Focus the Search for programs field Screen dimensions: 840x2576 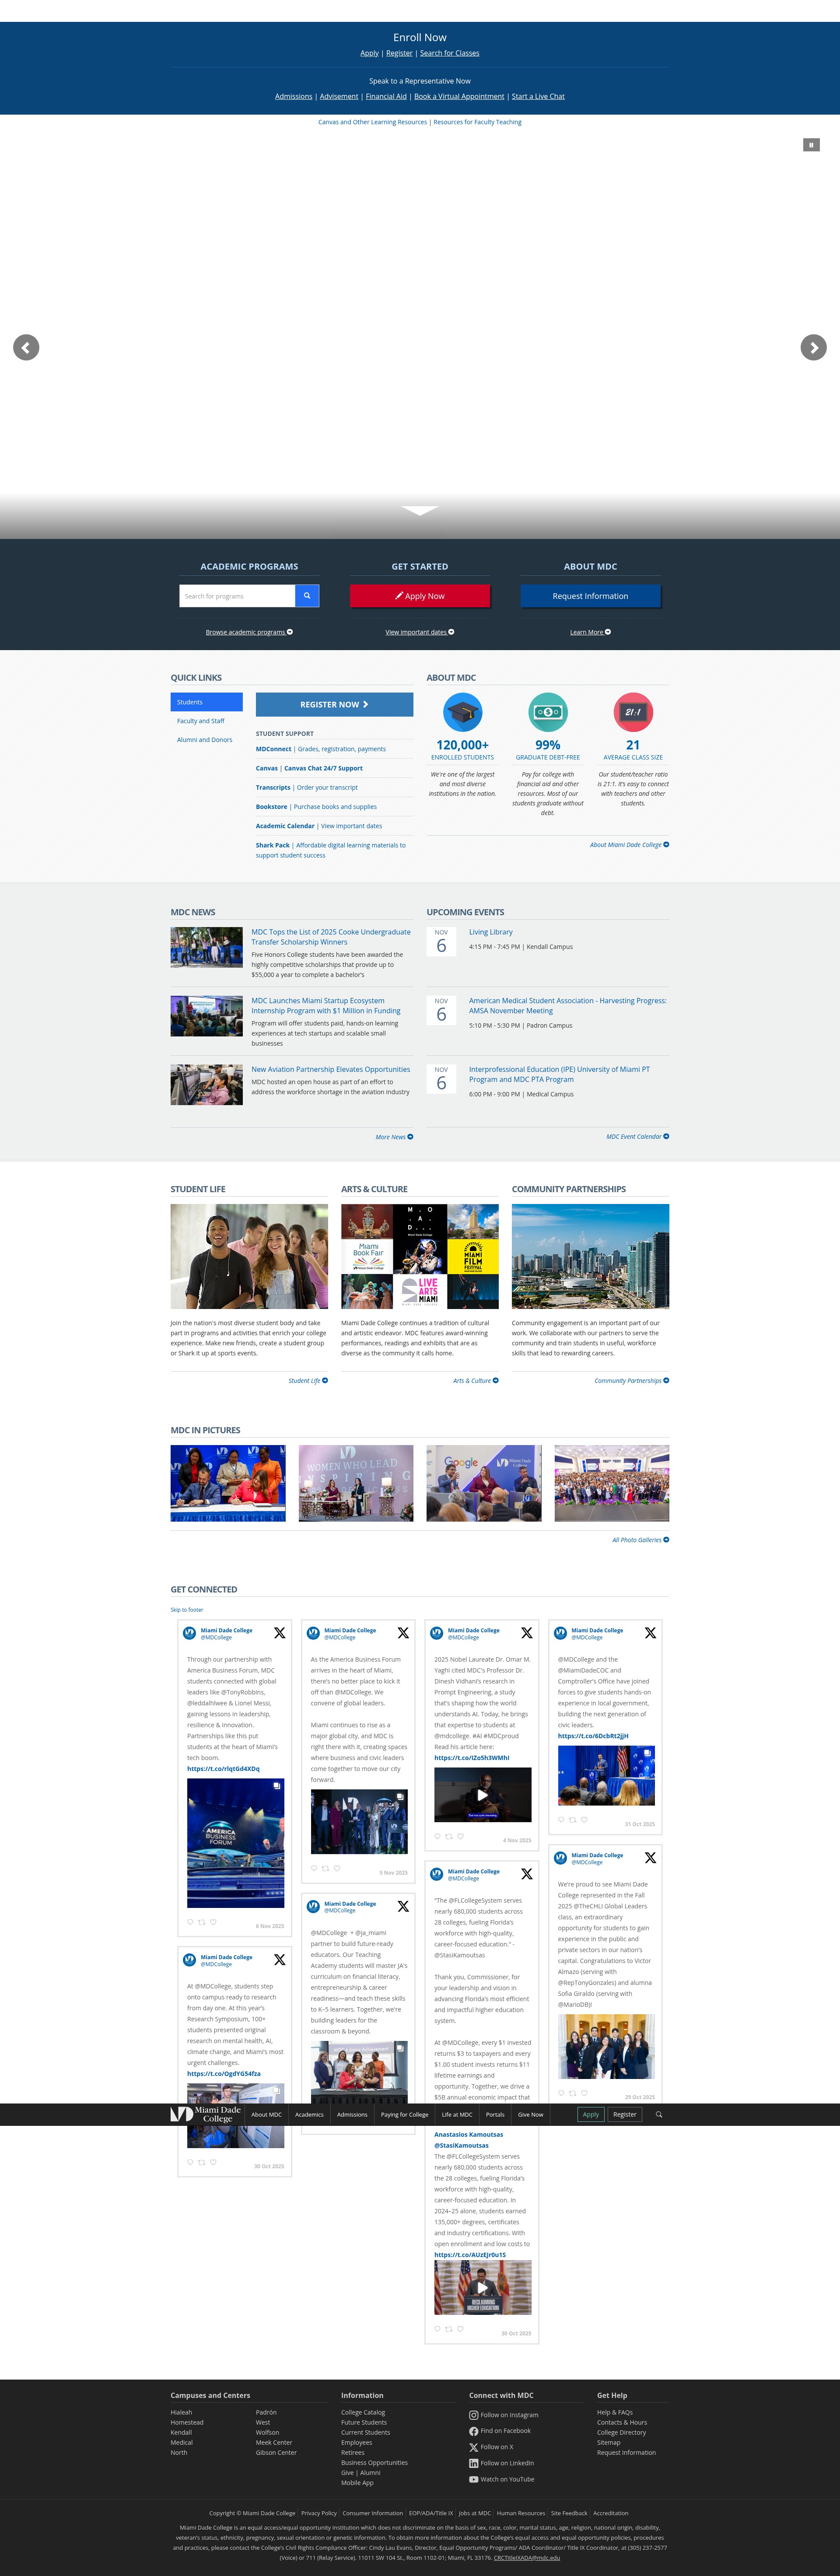pyautogui.click(x=237, y=596)
